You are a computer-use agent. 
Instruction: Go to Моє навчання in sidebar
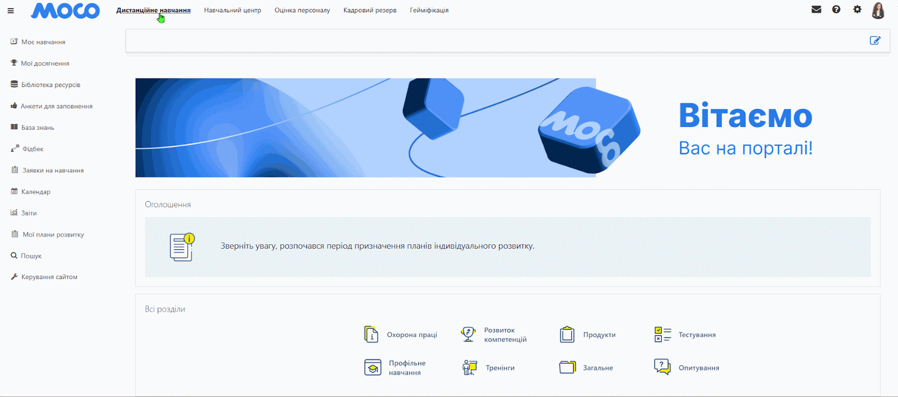[43, 42]
